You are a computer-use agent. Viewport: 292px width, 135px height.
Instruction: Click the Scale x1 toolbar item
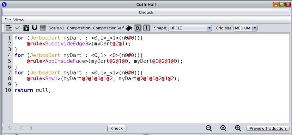tap(56, 28)
